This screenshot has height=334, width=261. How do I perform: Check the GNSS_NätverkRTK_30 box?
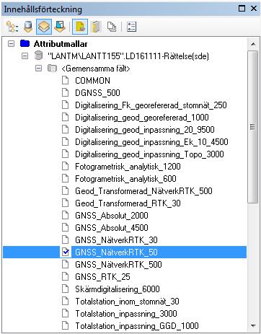click(x=66, y=239)
